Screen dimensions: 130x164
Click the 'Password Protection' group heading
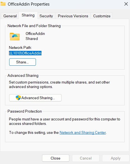(x=24, y=111)
